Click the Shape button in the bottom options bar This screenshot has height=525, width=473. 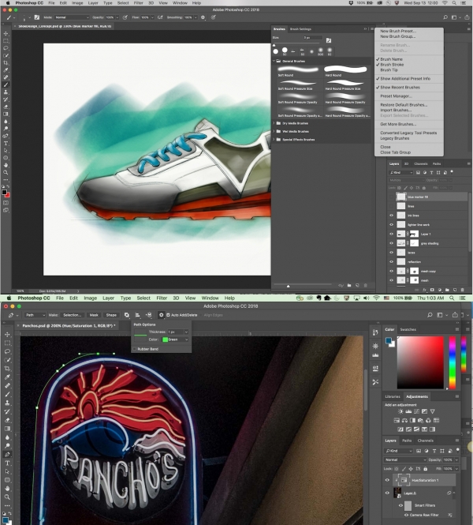[x=111, y=315]
